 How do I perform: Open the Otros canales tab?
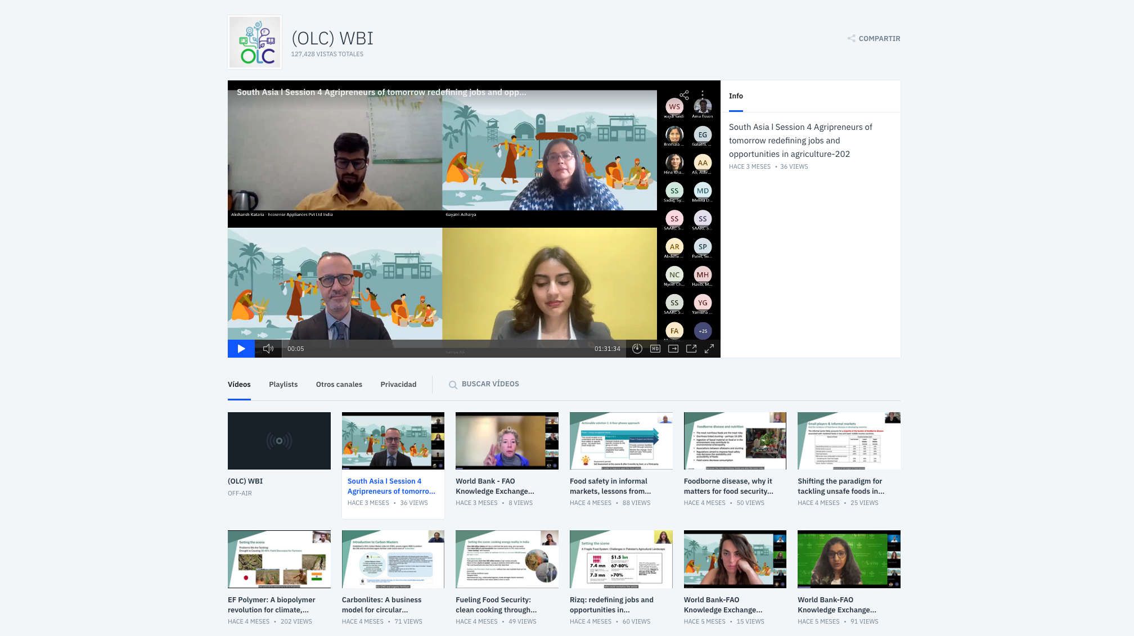coord(339,385)
